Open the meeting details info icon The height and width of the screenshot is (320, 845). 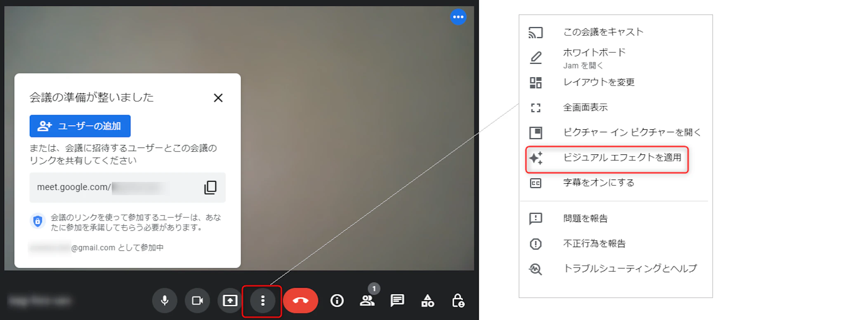point(337,301)
